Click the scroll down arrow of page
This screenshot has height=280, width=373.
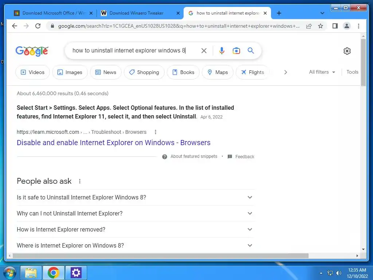click(363, 249)
